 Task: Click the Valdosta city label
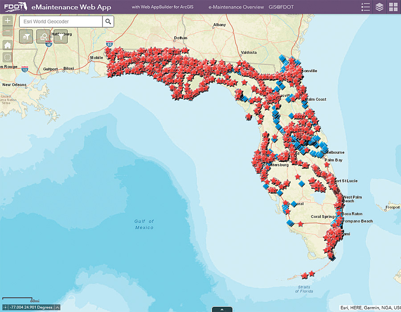click(249, 53)
